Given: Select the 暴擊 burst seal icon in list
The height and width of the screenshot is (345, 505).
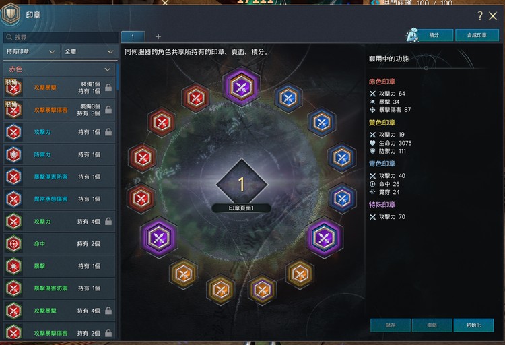Looking at the screenshot, I should click(x=13, y=266).
